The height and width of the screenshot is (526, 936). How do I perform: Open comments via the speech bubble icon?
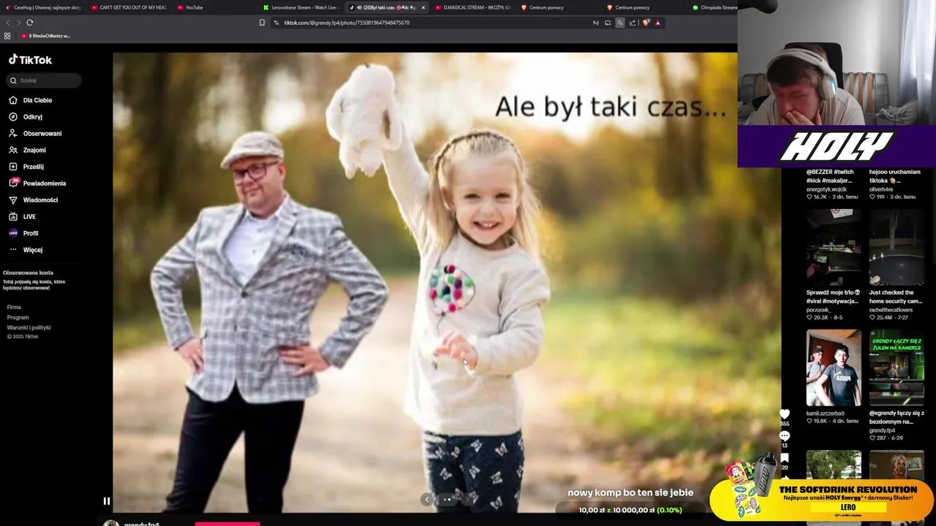pos(785,436)
